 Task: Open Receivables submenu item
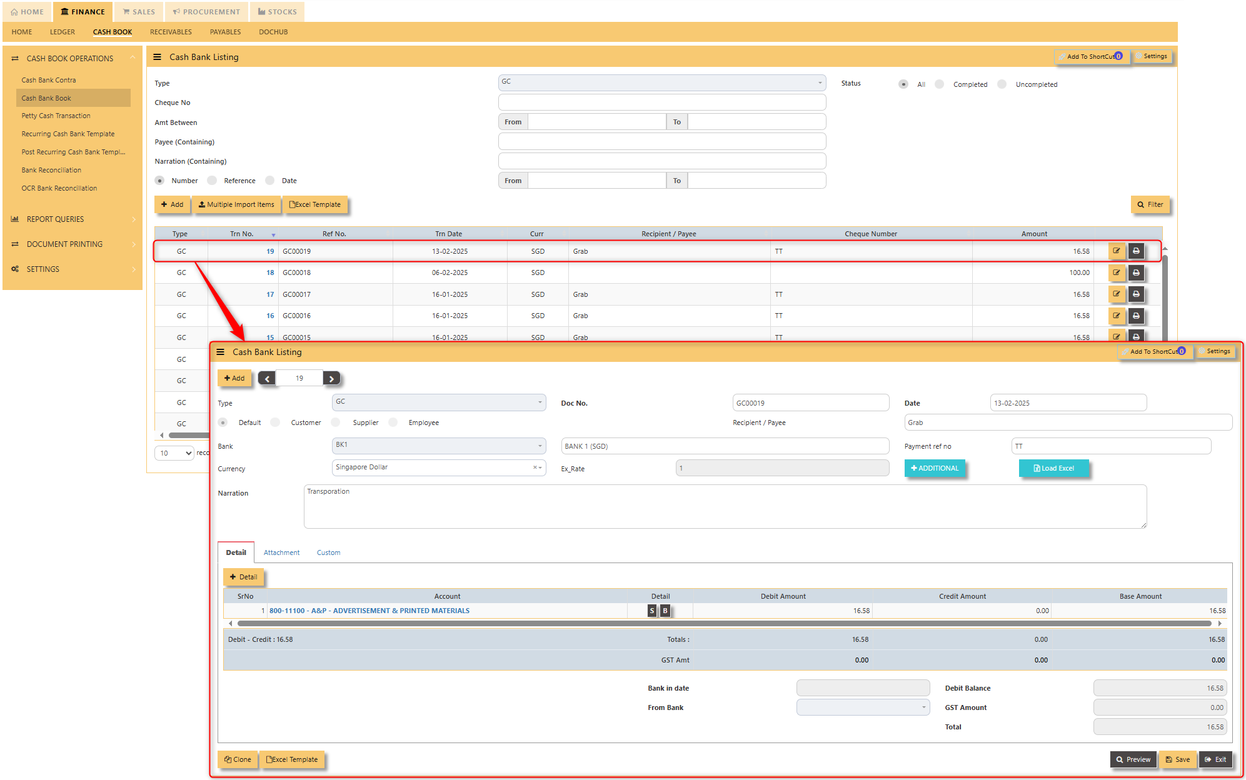pyautogui.click(x=171, y=32)
